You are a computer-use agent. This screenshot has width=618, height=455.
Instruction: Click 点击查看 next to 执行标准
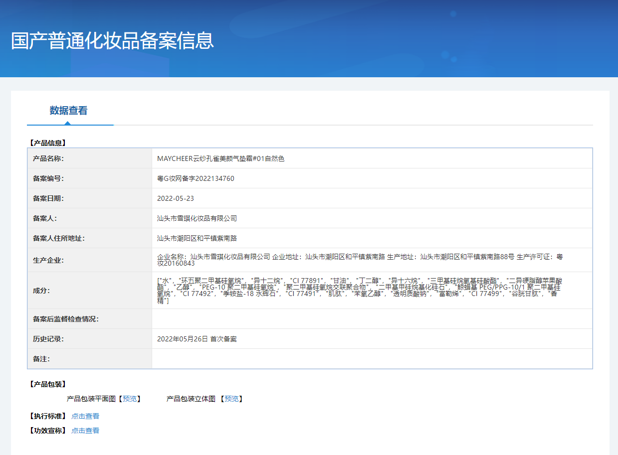click(84, 416)
